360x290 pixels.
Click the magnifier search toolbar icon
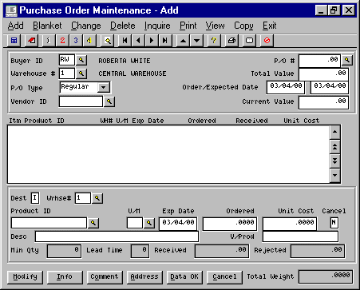coord(108,41)
